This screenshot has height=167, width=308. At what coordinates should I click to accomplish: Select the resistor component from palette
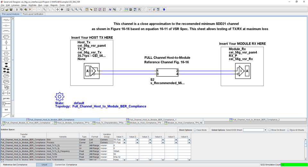coord(6,20)
